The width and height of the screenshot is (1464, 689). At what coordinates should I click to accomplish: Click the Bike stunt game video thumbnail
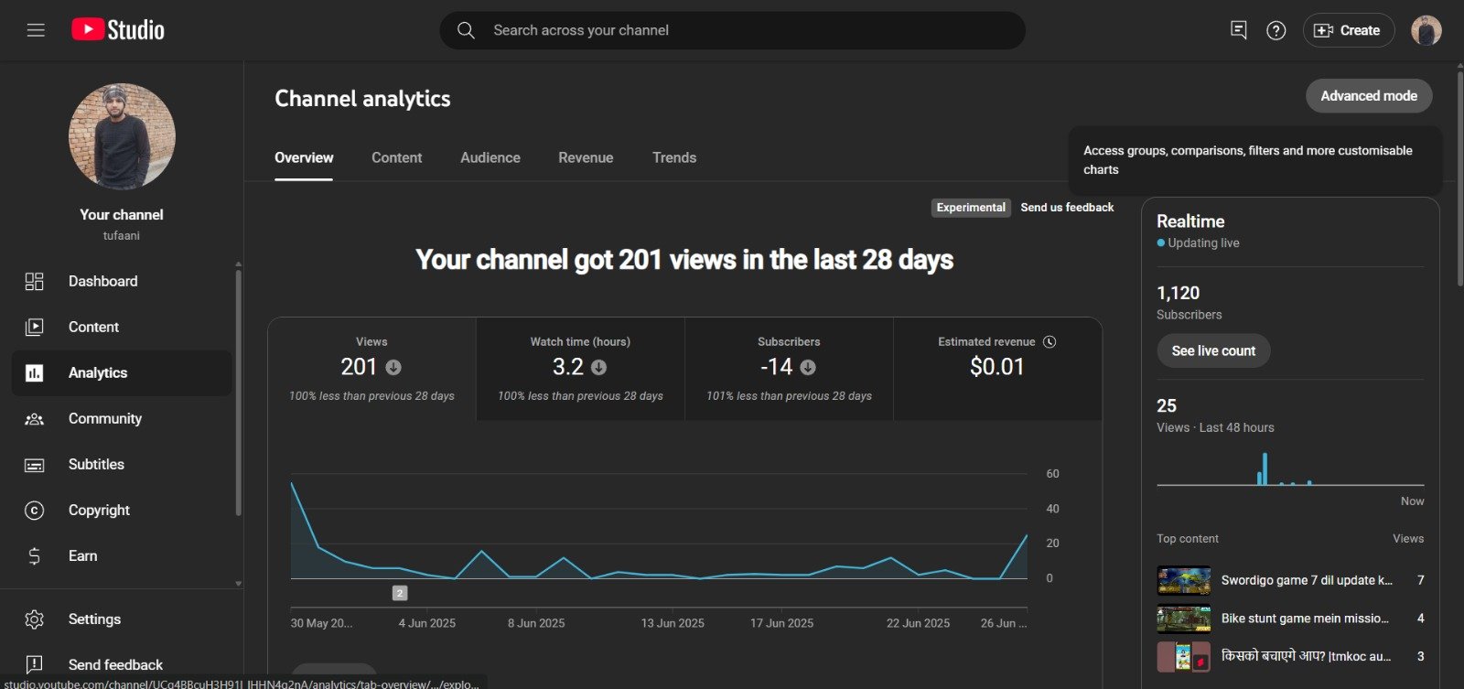1184,619
